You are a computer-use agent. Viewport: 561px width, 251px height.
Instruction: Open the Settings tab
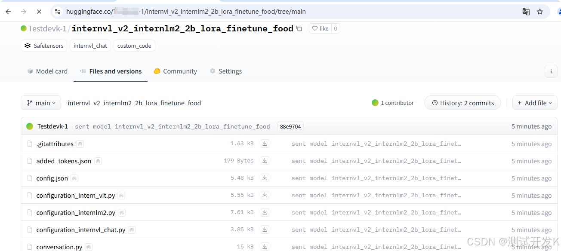(x=226, y=71)
